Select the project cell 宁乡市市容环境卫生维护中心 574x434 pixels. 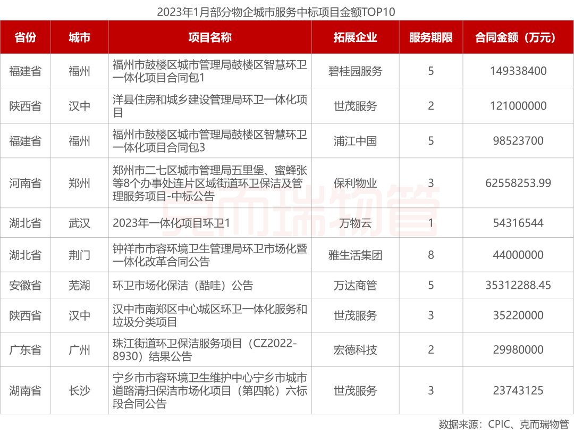coord(210,391)
